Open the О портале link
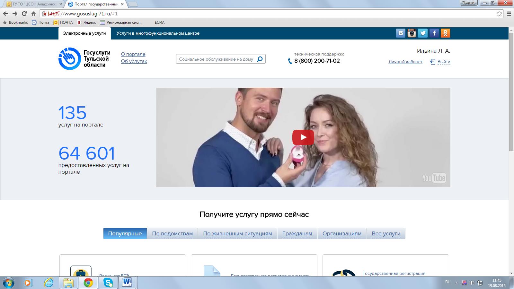The width and height of the screenshot is (514, 289). point(133,54)
